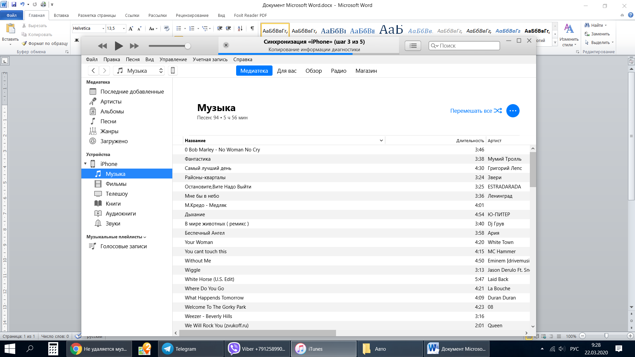Image resolution: width=635 pixels, height=357 pixels.
Task: Open the Word font size dropdown
Action: (x=124, y=28)
